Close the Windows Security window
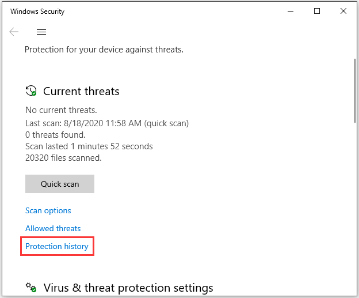Viewport: 359px width, 298px height. [344, 11]
